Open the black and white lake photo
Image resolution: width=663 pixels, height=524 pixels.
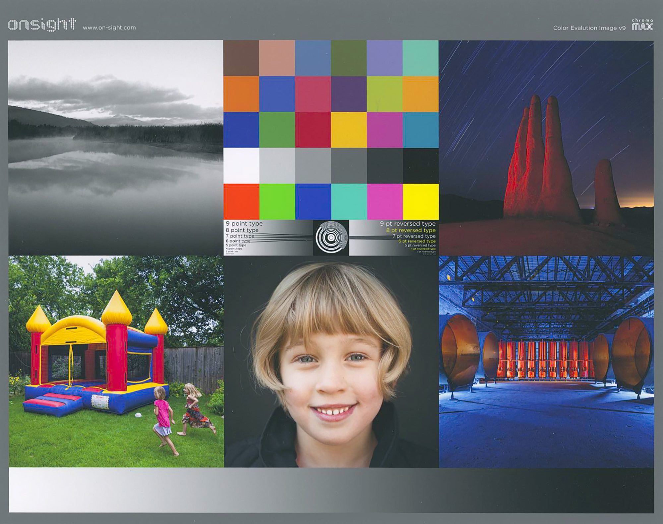coord(115,147)
